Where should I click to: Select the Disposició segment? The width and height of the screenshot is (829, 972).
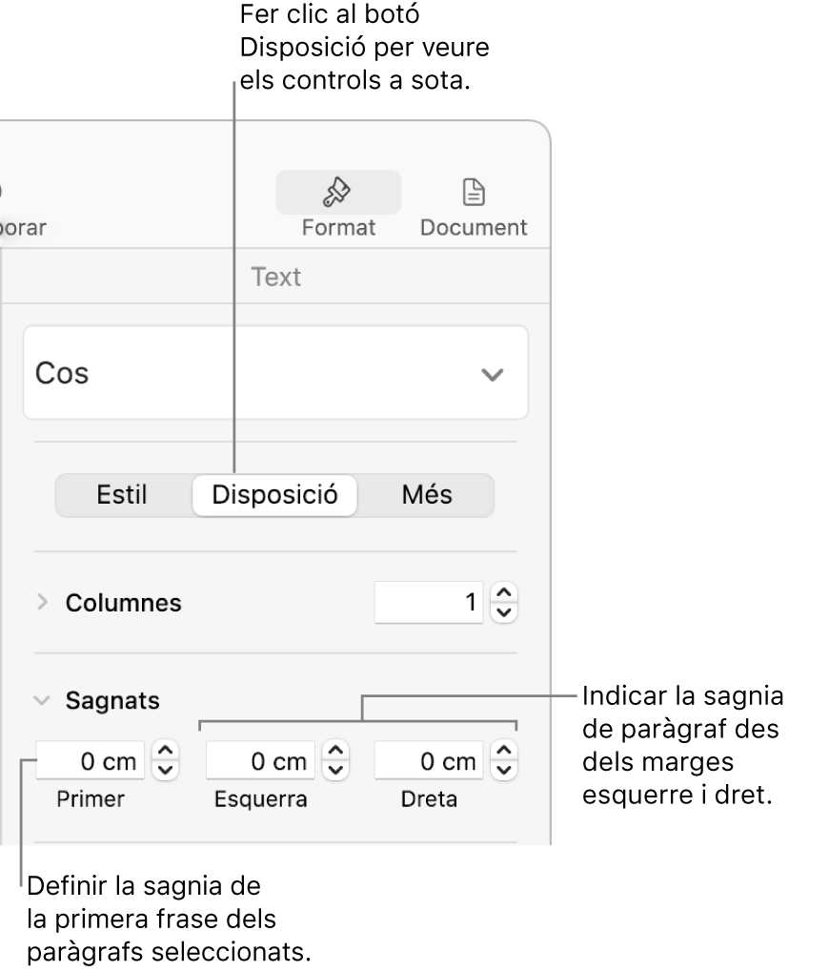click(274, 495)
